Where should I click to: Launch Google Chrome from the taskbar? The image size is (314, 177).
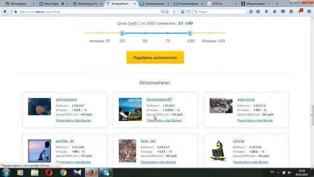point(63,173)
